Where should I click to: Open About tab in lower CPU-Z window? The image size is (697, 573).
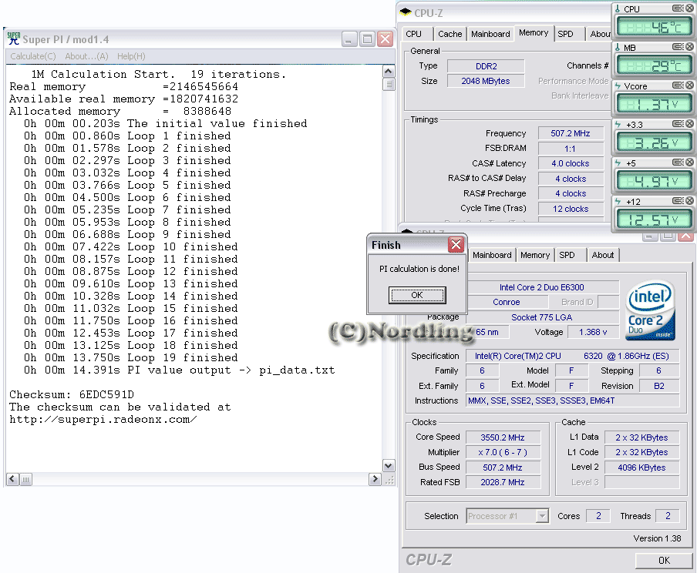603,255
